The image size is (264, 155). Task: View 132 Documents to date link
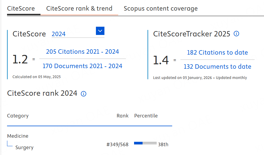pyautogui.click(x=217, y=67)
